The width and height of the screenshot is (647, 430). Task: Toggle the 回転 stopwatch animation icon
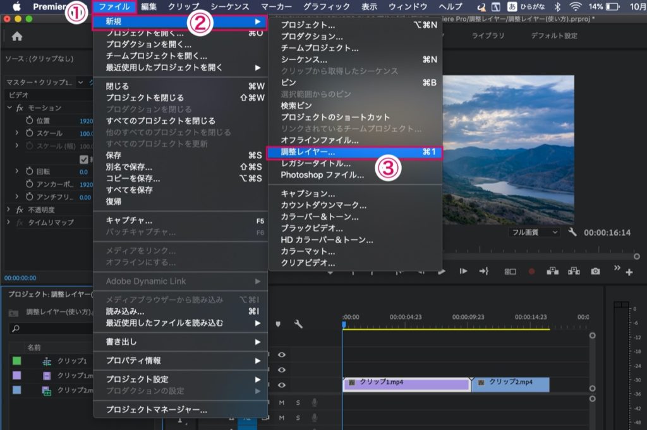tap(29, 171)
